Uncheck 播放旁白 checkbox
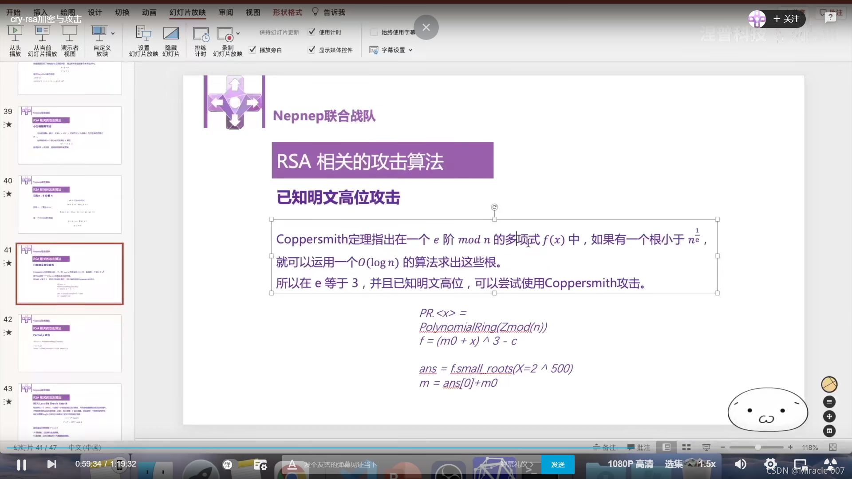852x479 pixels. (252, 50)
